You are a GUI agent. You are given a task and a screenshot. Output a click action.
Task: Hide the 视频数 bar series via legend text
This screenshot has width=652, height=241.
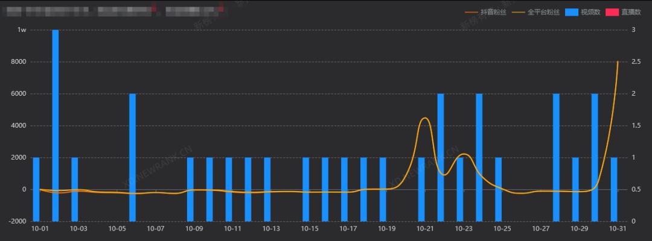coord(590,12)
